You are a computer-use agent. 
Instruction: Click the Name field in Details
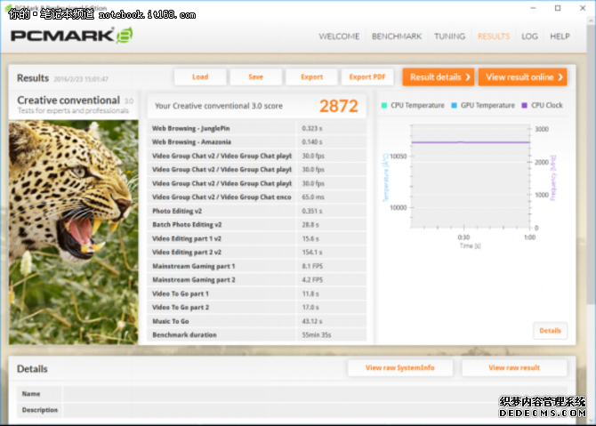[315, 394]
